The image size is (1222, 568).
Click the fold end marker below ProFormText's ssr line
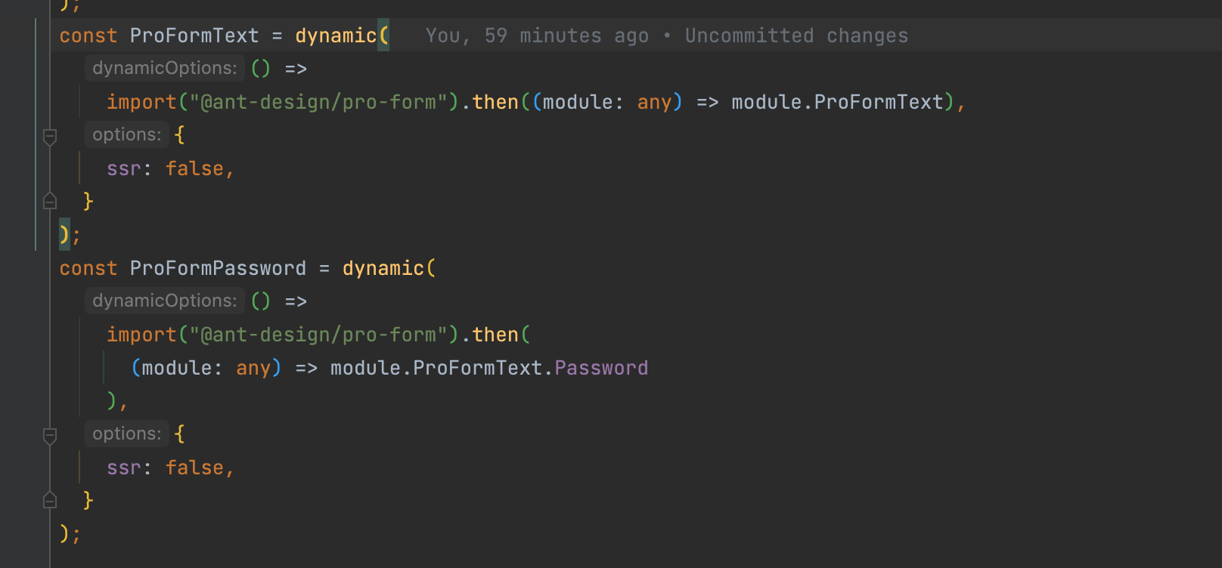[x=50, y=201]
